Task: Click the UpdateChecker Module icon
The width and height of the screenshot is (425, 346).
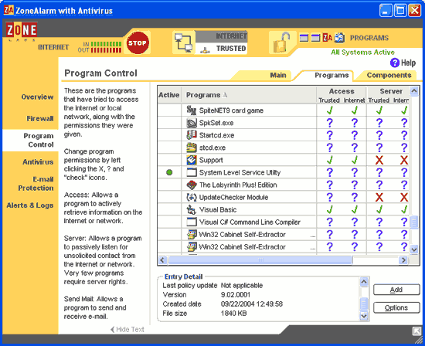Action: (x=192, y=197)
